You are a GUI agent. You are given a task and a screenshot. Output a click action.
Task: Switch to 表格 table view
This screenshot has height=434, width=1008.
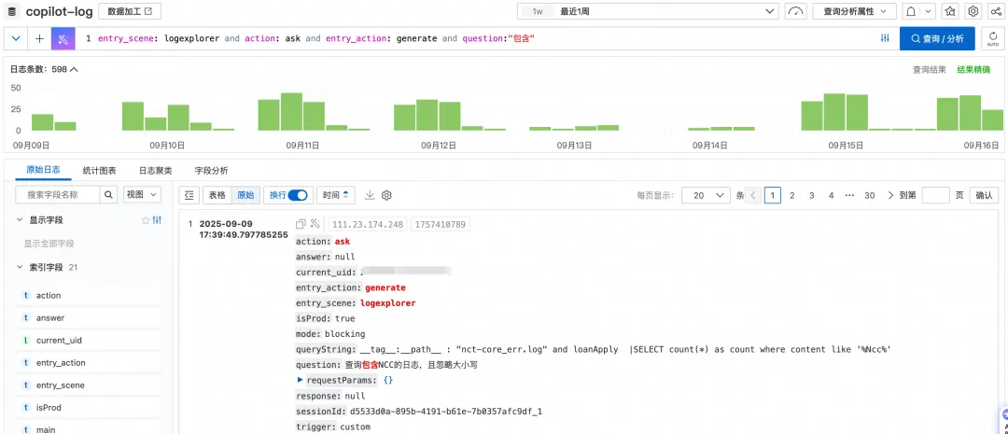tap(217, 195)
